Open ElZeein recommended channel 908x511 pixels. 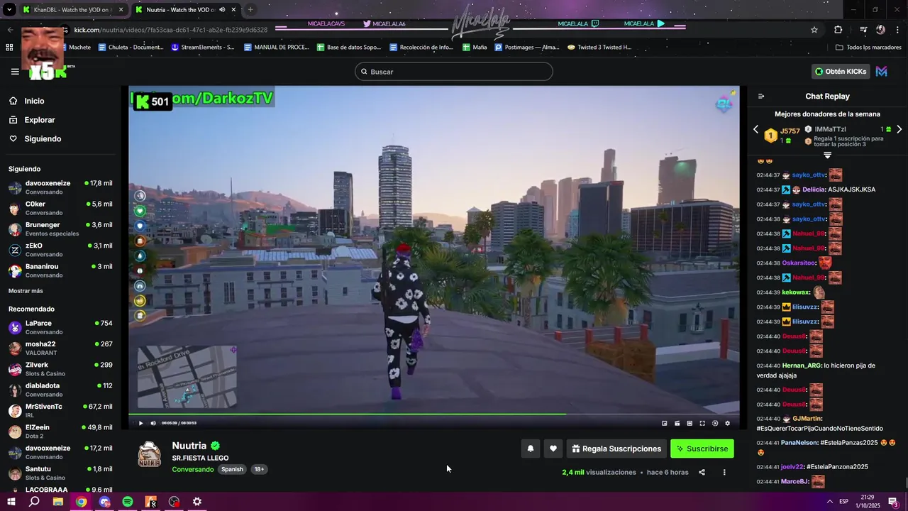click(x=60, y=432)
